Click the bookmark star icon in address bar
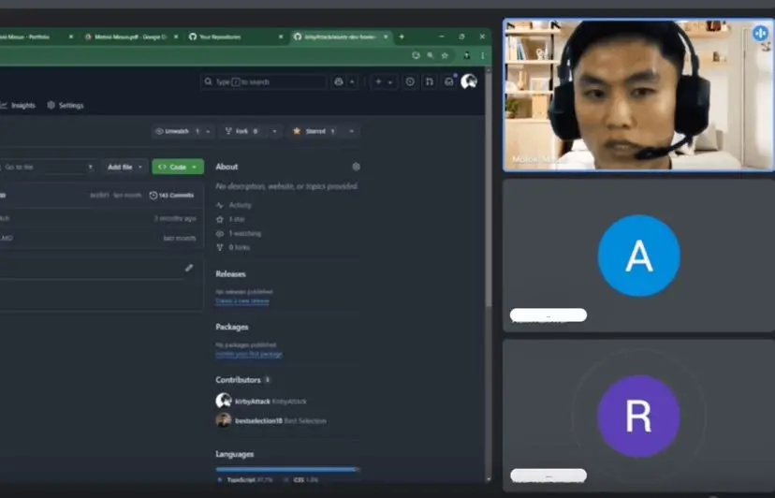 point(445,55)
